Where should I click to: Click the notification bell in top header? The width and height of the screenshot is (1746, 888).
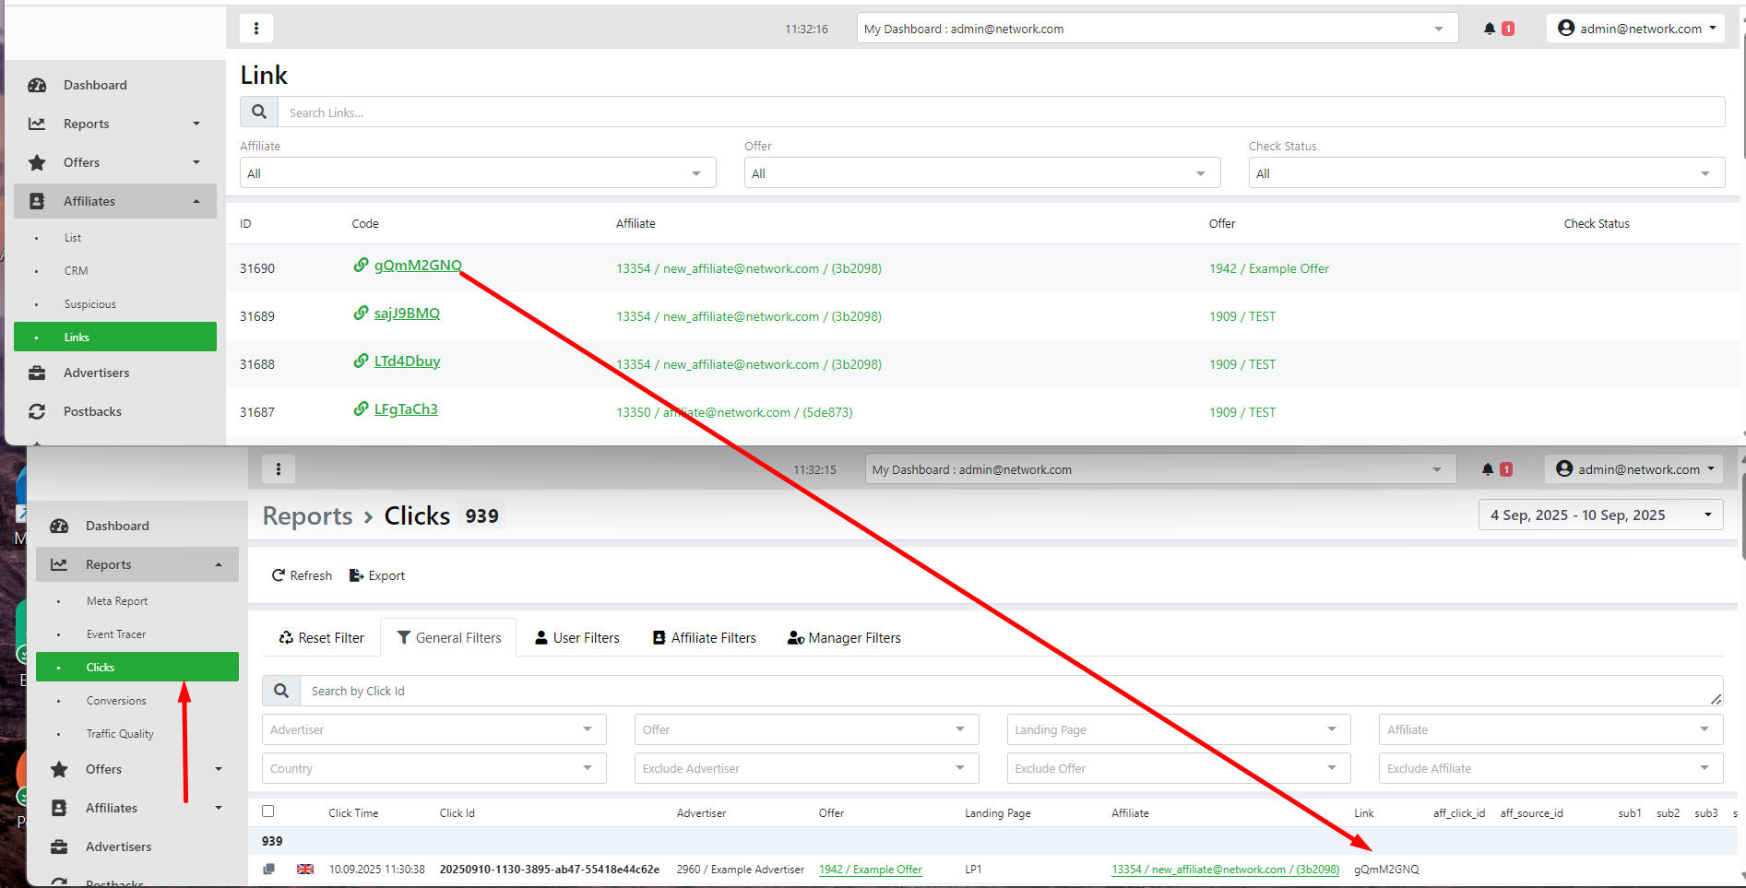pos(1489,29)
